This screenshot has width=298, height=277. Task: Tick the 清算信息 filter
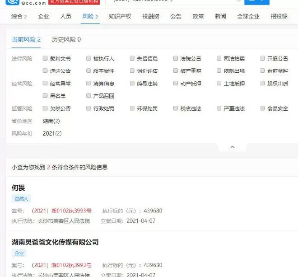(x=88, y=83)
